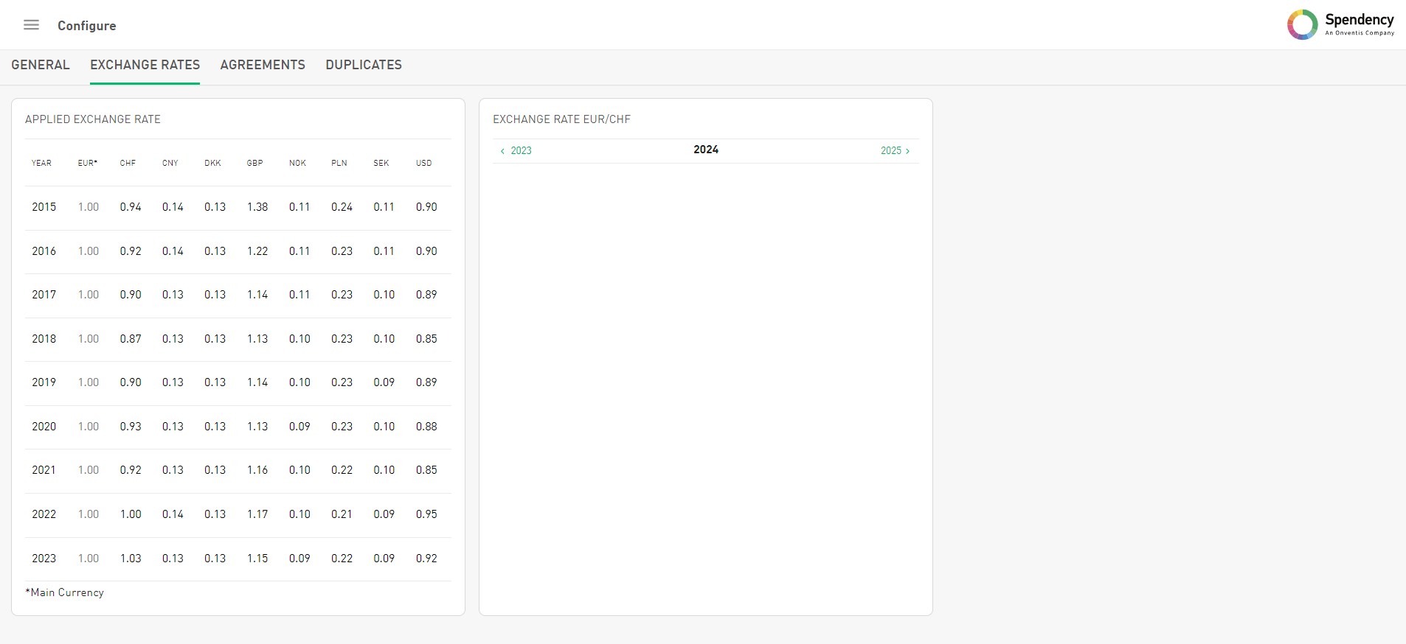Click the 2018 CHF rate 0.87
The image size is (1406, 644).
pyautogui.click(x=131, y=339)
